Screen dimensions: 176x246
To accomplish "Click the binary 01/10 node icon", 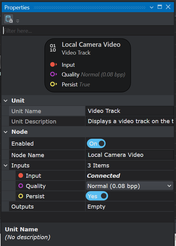I will 53,48.
